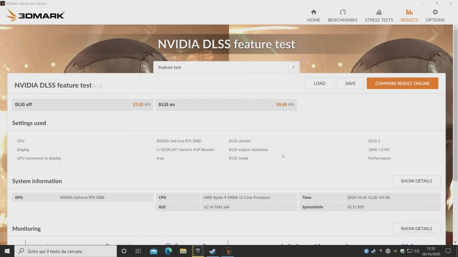458x257 pixels.
Task: Click SystemInfo version 'v5.31.859'
Action: [356, 207]
